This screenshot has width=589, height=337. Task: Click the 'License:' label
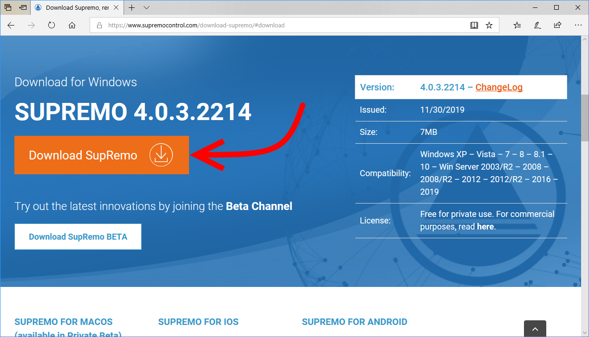pos(375,221)
